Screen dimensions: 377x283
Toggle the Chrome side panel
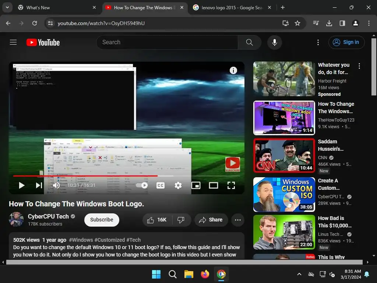point(342,23)
